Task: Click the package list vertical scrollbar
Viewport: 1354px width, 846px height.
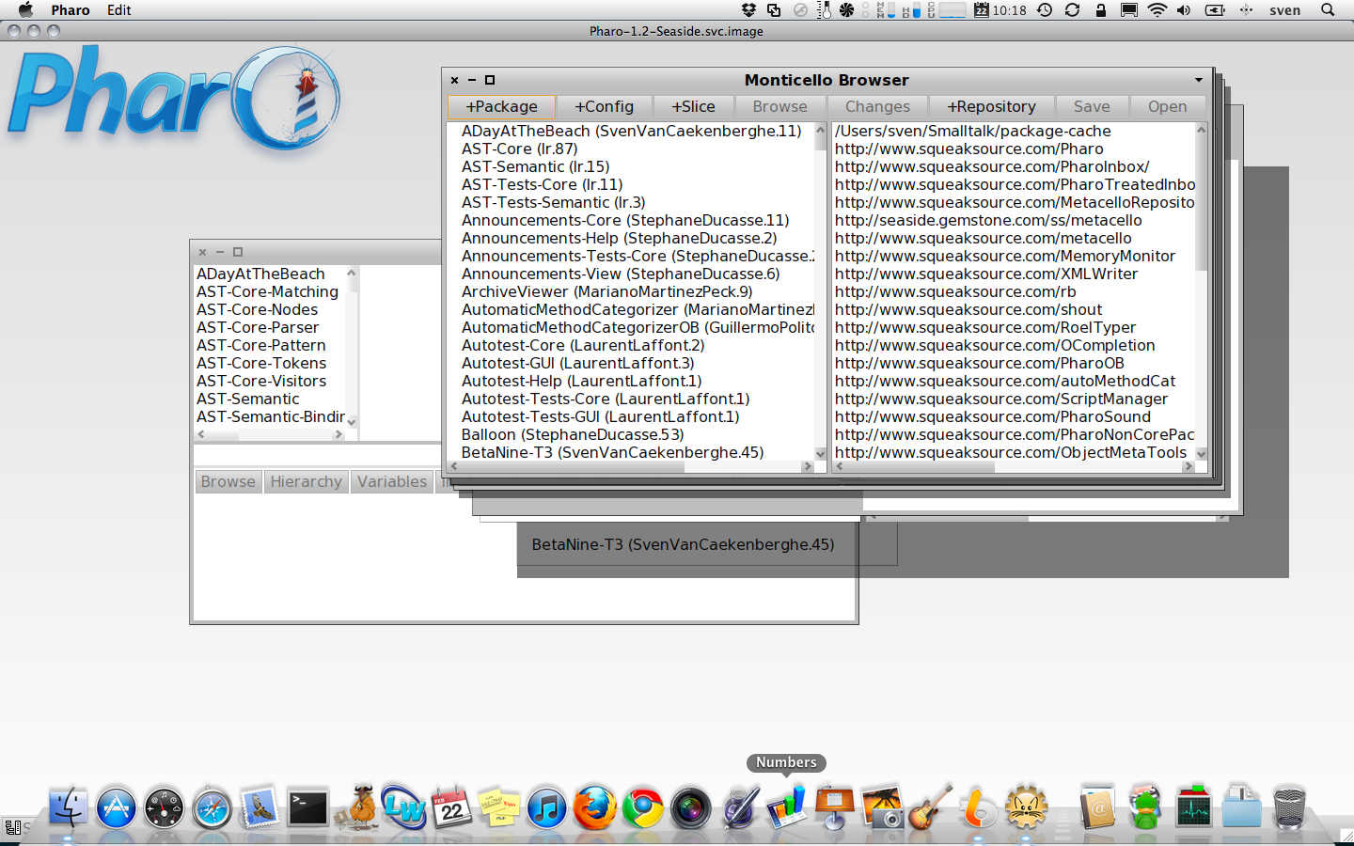Action: click(x=820, y=291)
